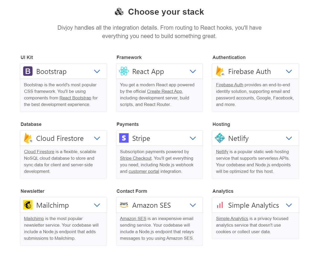
Task: Open the Create React App link
Action: (x=165, y=92)
